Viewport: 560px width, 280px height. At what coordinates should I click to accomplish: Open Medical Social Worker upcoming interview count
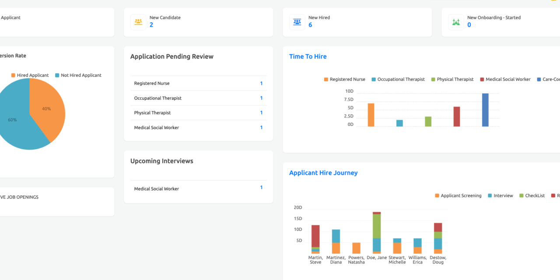tap(261, 188)
